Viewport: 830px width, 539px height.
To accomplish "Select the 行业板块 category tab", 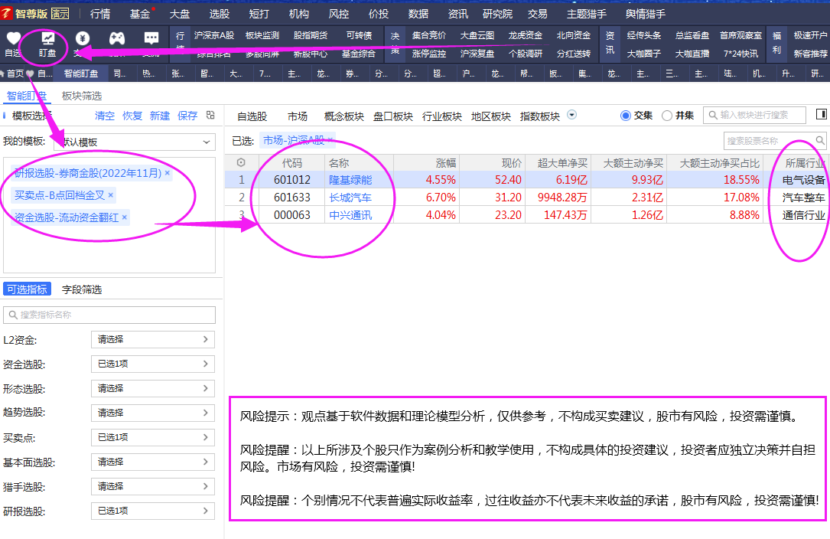I will tap(441, 116).
